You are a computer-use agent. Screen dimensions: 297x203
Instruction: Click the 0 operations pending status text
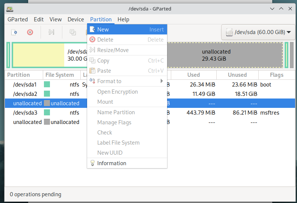point(35,194)
